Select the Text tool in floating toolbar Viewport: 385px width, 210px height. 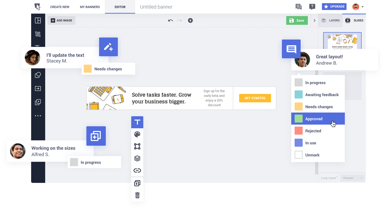[137, 122]
